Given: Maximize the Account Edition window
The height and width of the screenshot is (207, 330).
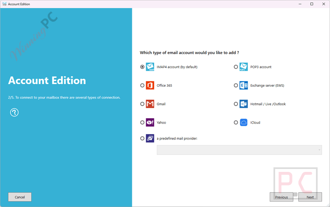Looking at the screenshot, I should [312, 4].
